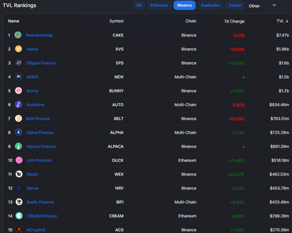292x233 pixels.
Task: Click the ALPACA symbol cell
Action: click(x=116, y=146)
